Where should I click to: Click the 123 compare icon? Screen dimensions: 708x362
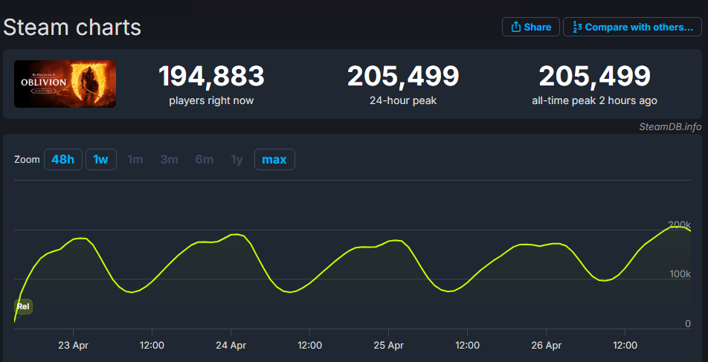(577, 27)
